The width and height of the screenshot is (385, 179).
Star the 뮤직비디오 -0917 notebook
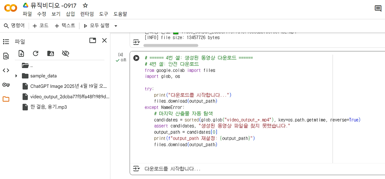tap(85, 5)
